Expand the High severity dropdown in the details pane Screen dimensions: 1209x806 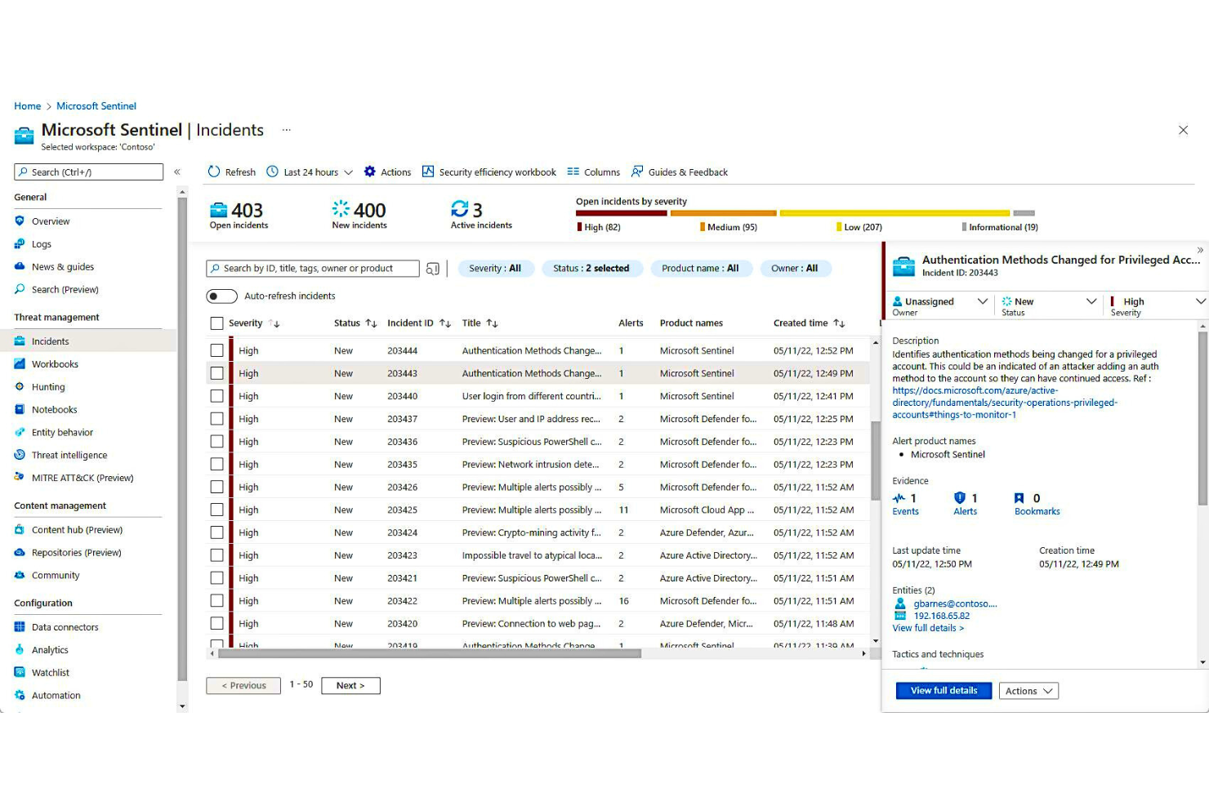pos(1201,301)
